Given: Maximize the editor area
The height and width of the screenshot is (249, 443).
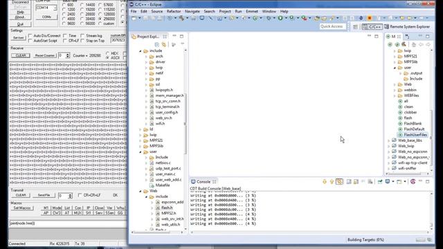Looking at the screenshot, I should click(377, 36).
